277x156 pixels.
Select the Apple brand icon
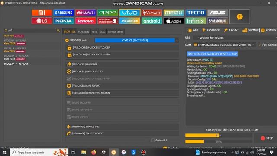174,21
